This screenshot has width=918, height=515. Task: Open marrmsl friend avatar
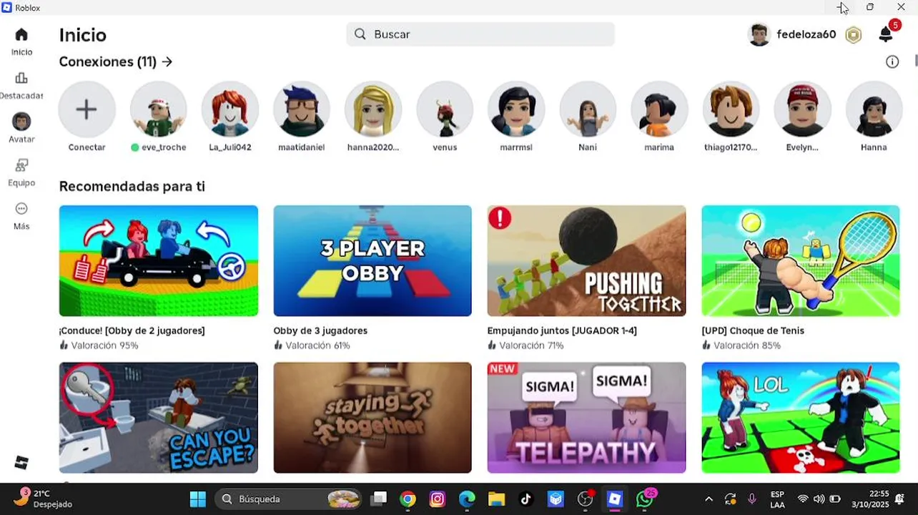click(x=516, y=109)
